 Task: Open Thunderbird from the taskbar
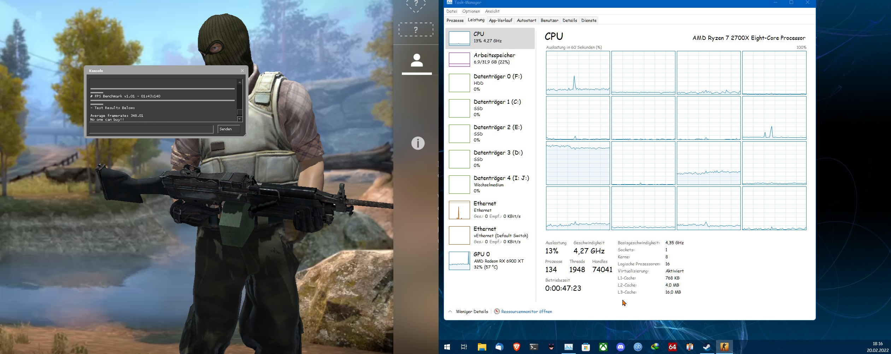tap(499, 347)
